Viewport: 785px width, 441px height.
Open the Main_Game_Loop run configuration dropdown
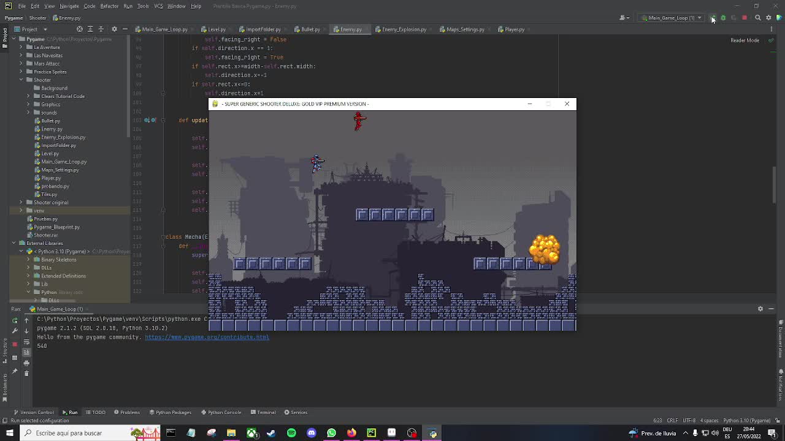pos(699,17)
